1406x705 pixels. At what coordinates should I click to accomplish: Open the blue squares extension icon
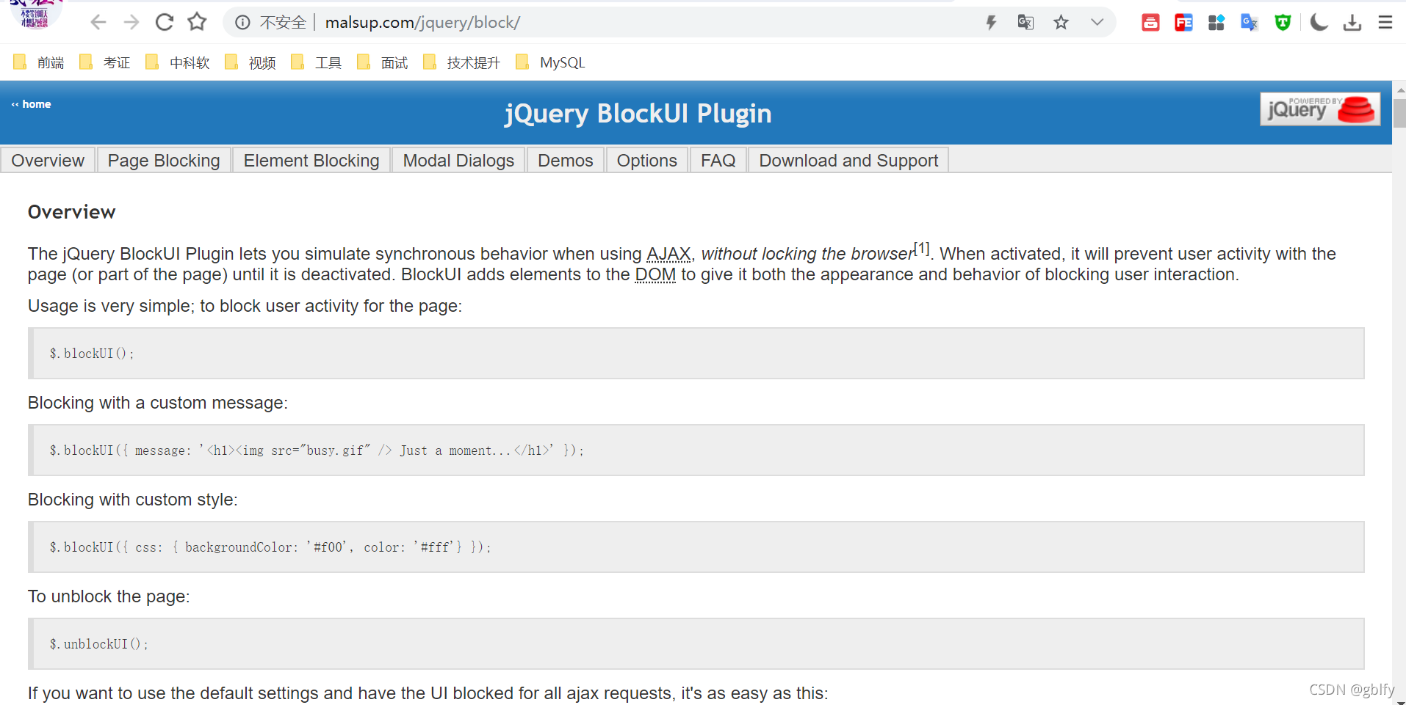click(x=1216, y=23)
